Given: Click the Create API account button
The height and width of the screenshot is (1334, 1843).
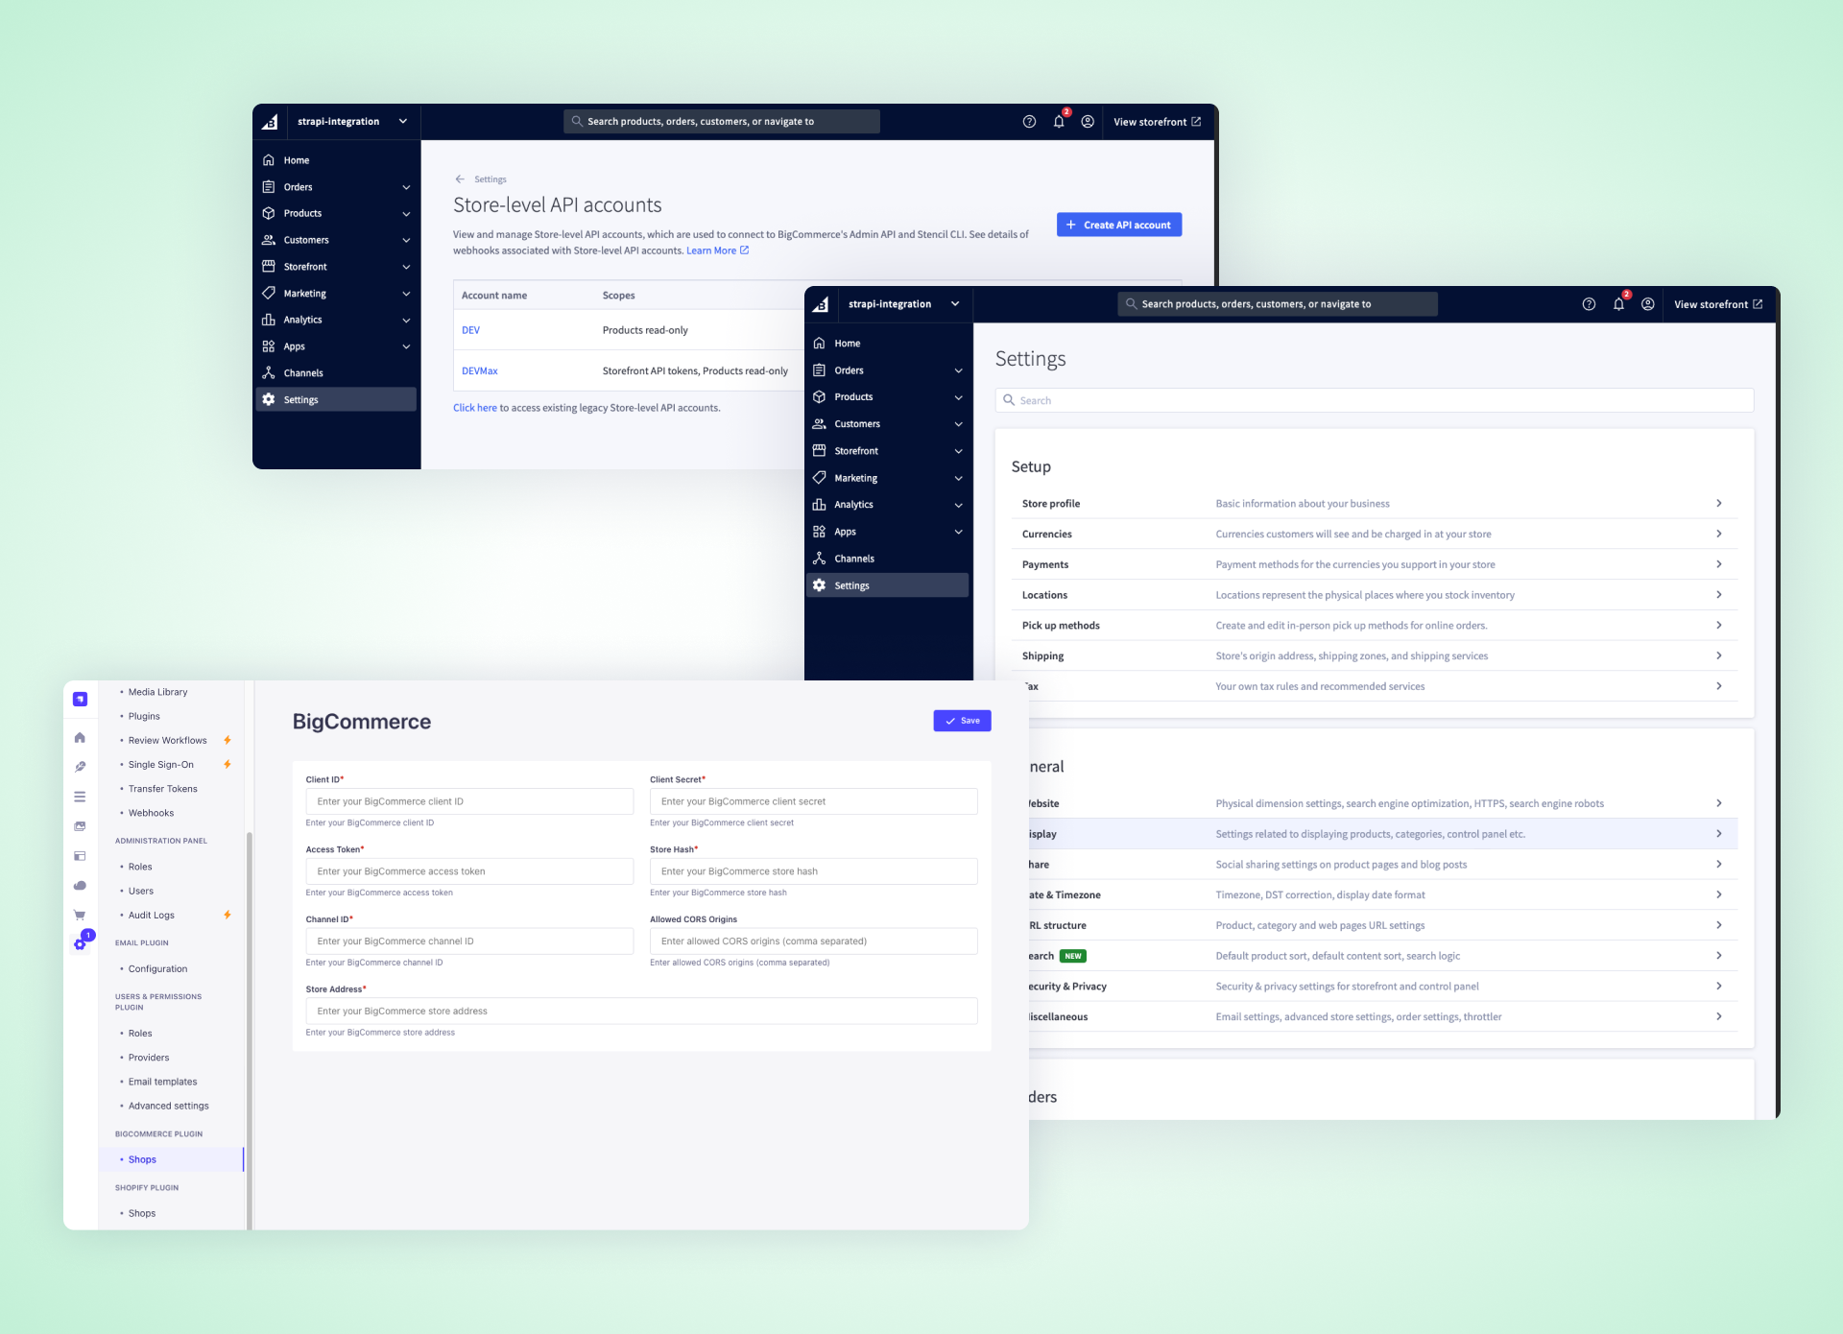Looking at the screenshot, I should (x=1118, y=224).
